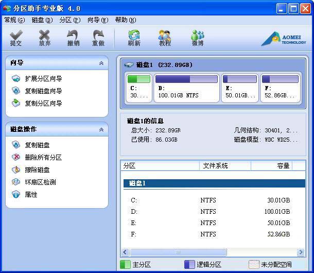Collapse the 磁盘操作 panel with chevron
The image size is (314, 273).
[x=101, y=129]
